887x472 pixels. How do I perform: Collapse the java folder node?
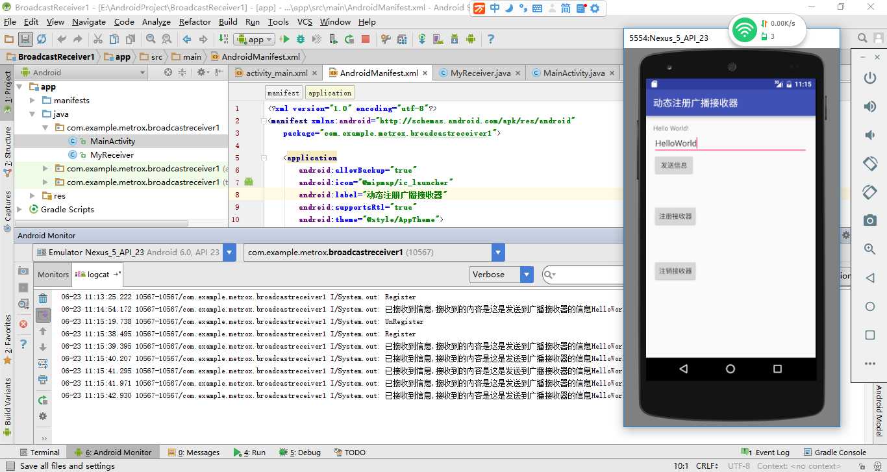click(32, 114)
